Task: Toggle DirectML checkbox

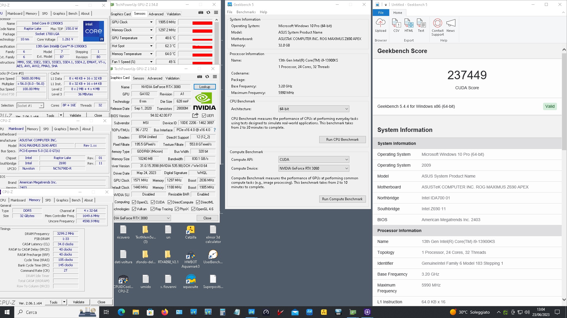Action: 198,202
